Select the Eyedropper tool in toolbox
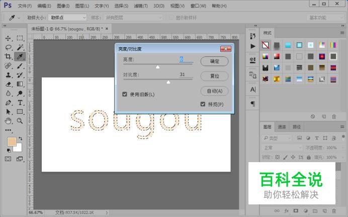 point(20,56)
